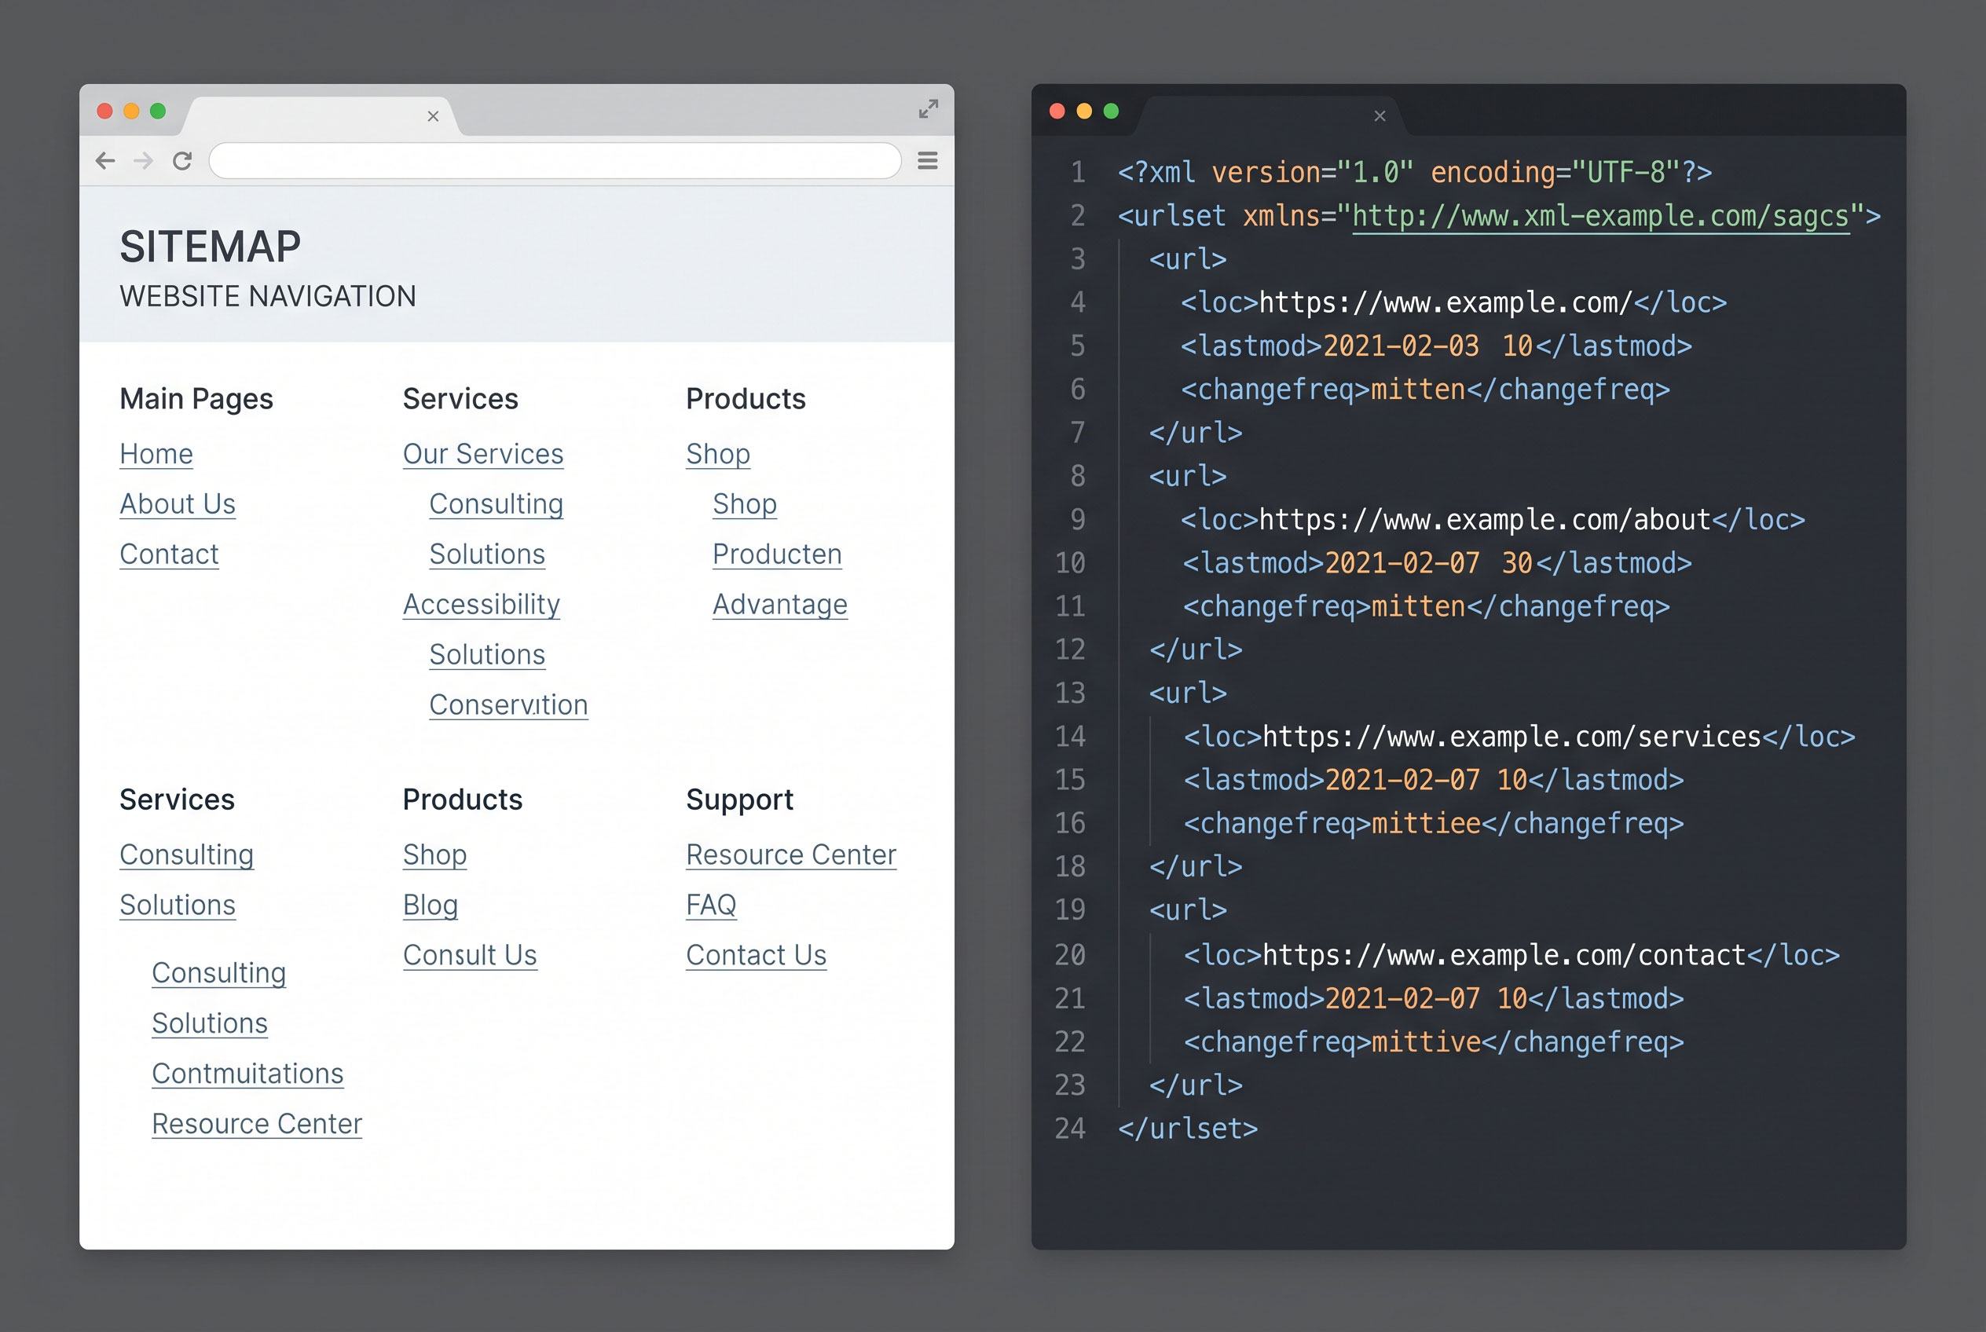Image resolution: width=1986 pixels, height=1332 pixels.
Task: Click the lastmod value 2021-02-07 30
Action: [1428, 563]
